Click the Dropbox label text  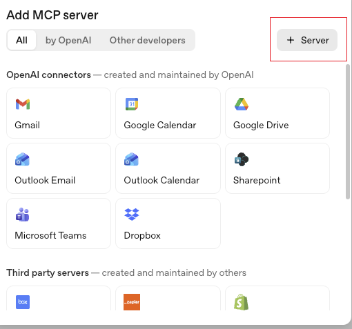(142, 236)
